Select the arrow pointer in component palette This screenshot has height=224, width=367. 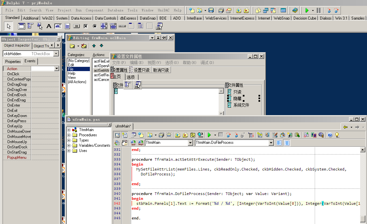click(x=8, y=26)
